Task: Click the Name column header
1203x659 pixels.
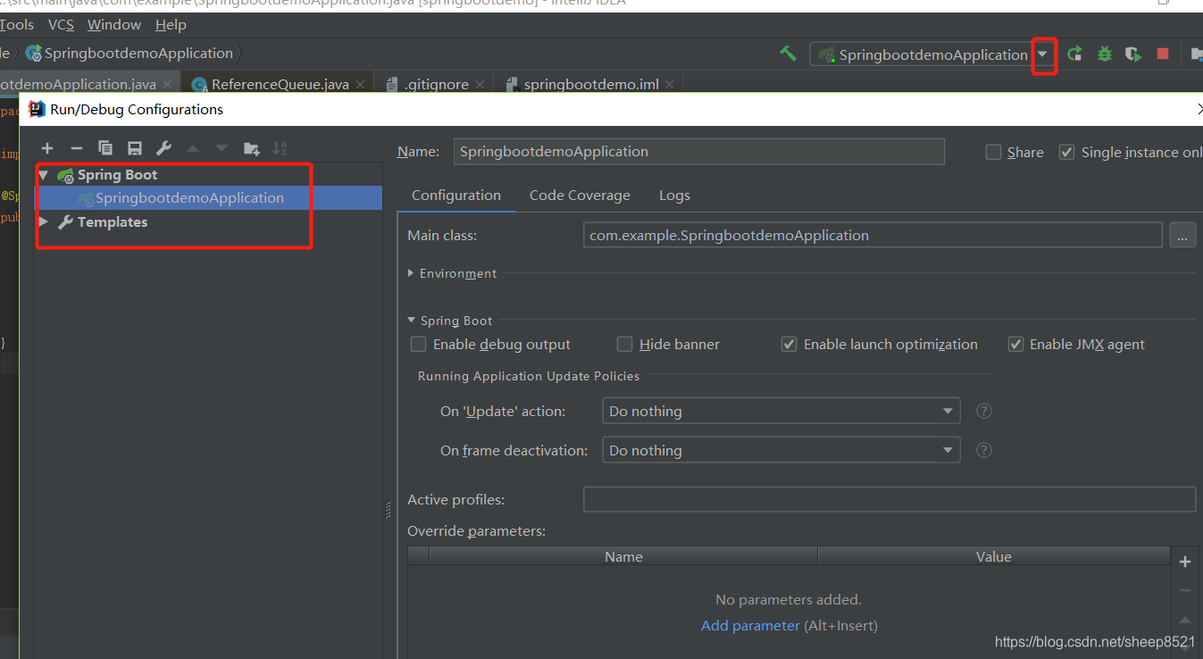Action: click(x=623, y=556)
